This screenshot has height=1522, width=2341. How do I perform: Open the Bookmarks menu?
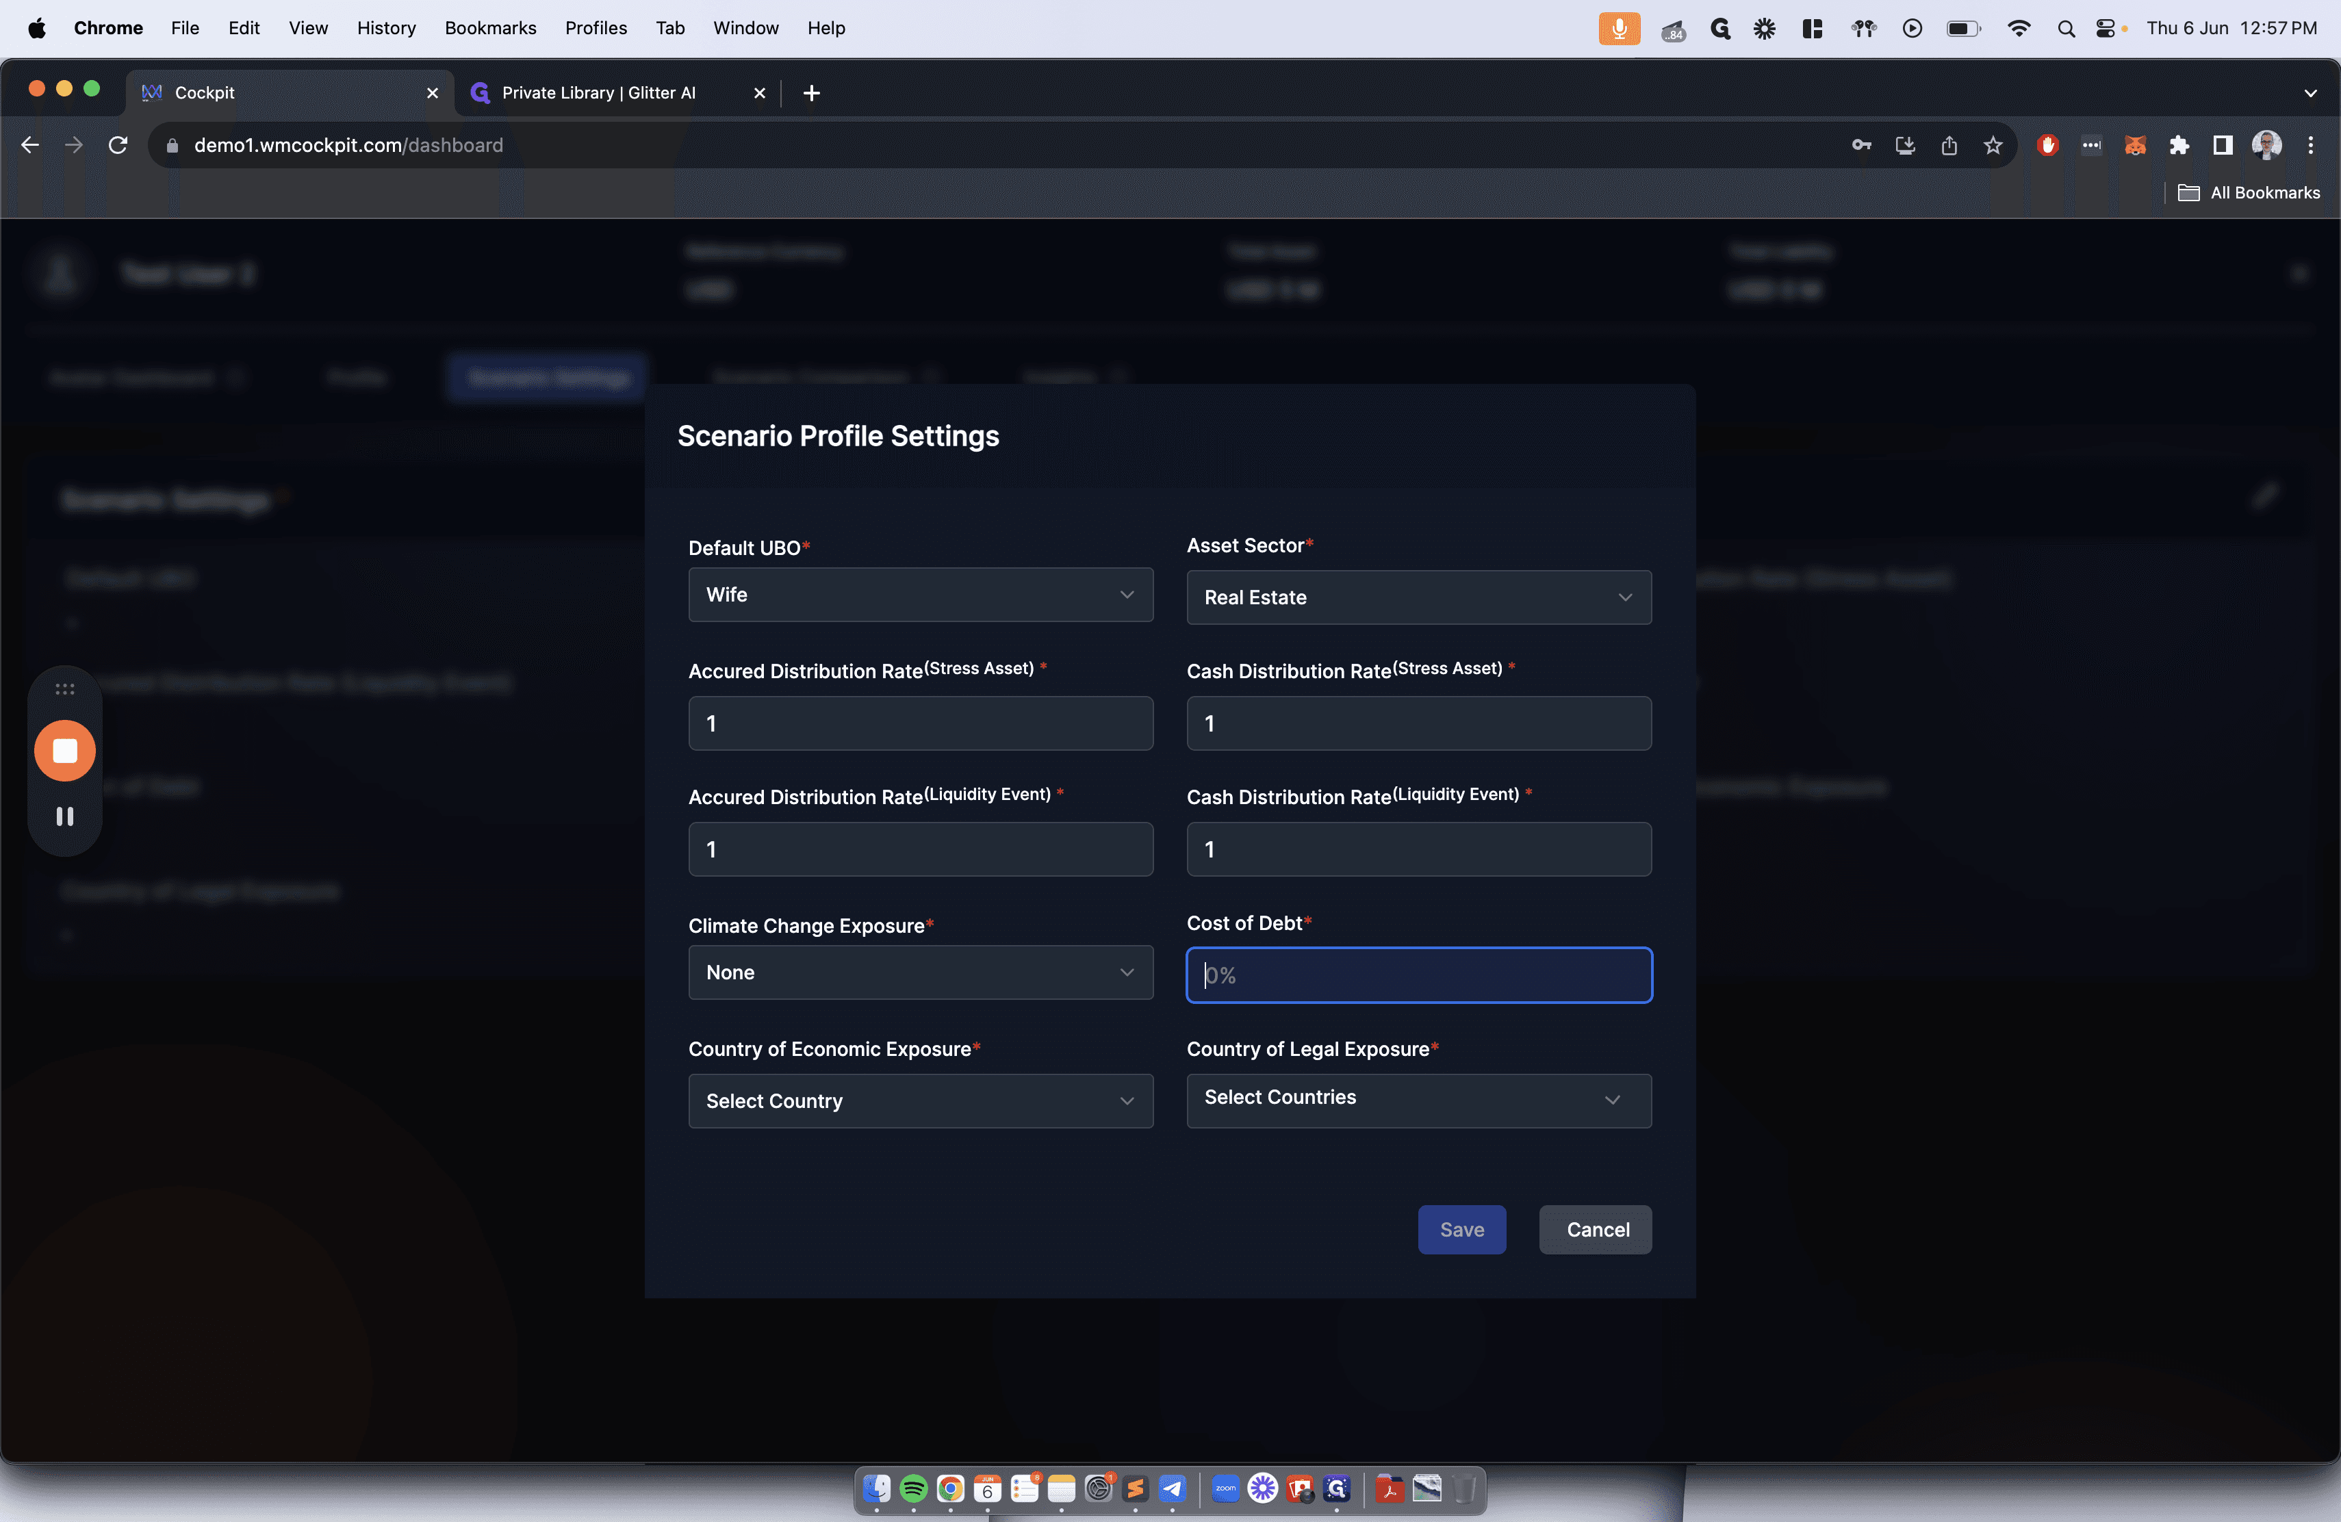[x=490, y=29]
